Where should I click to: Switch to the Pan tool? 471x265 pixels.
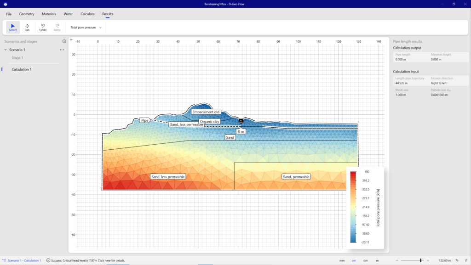tap(27, 28)
